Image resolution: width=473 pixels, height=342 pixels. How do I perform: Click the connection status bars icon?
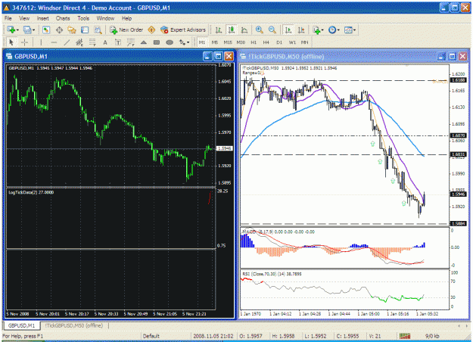pyautogui.click(x=405, y=336)
